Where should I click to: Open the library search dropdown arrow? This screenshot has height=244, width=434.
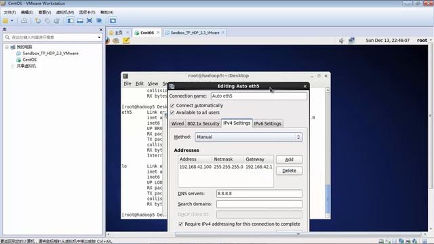point(99,37)
